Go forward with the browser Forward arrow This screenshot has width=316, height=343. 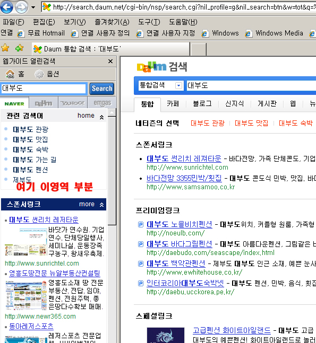tap(21, 7)
